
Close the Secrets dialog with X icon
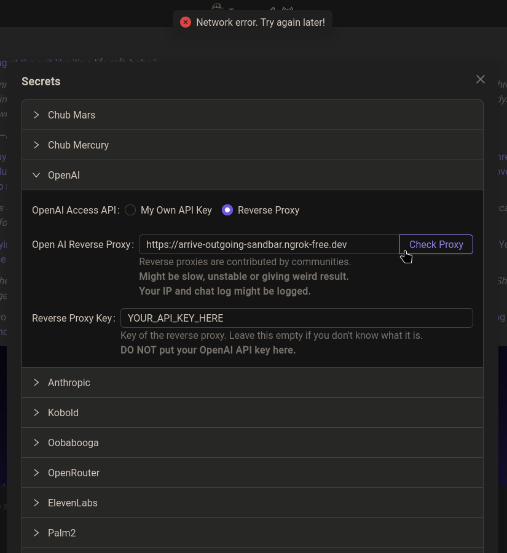(480, 79)
